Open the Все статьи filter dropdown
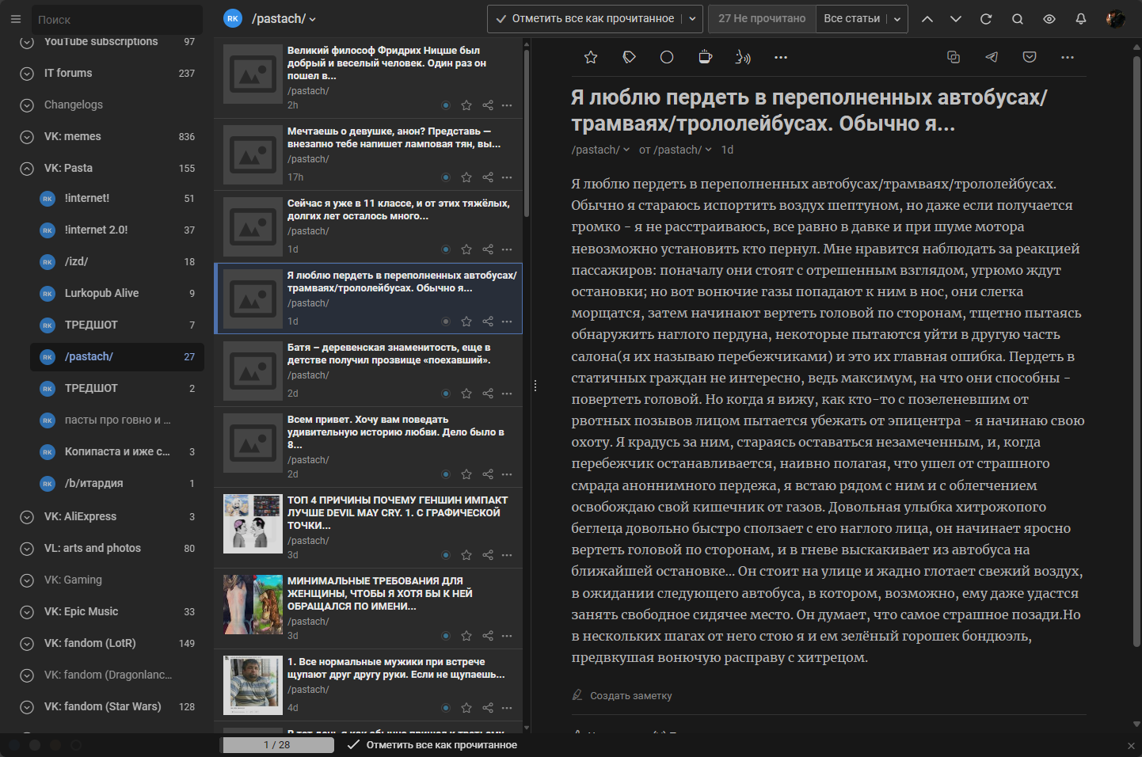This screenshot has height=757, width=1142. click(x=896, y=18)
